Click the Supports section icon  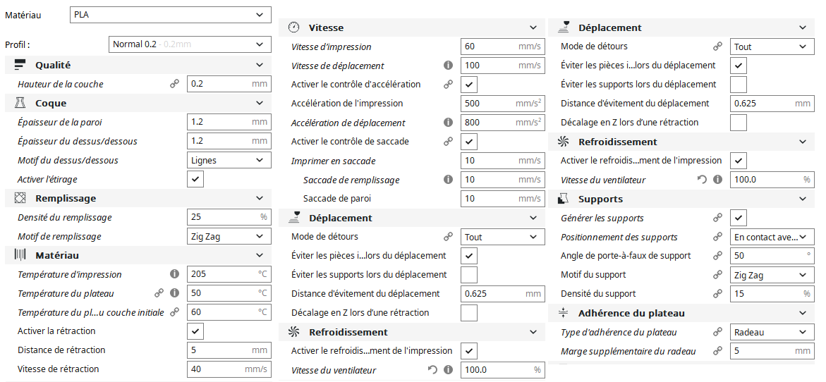pyautogui.click(x=563, y=199)
